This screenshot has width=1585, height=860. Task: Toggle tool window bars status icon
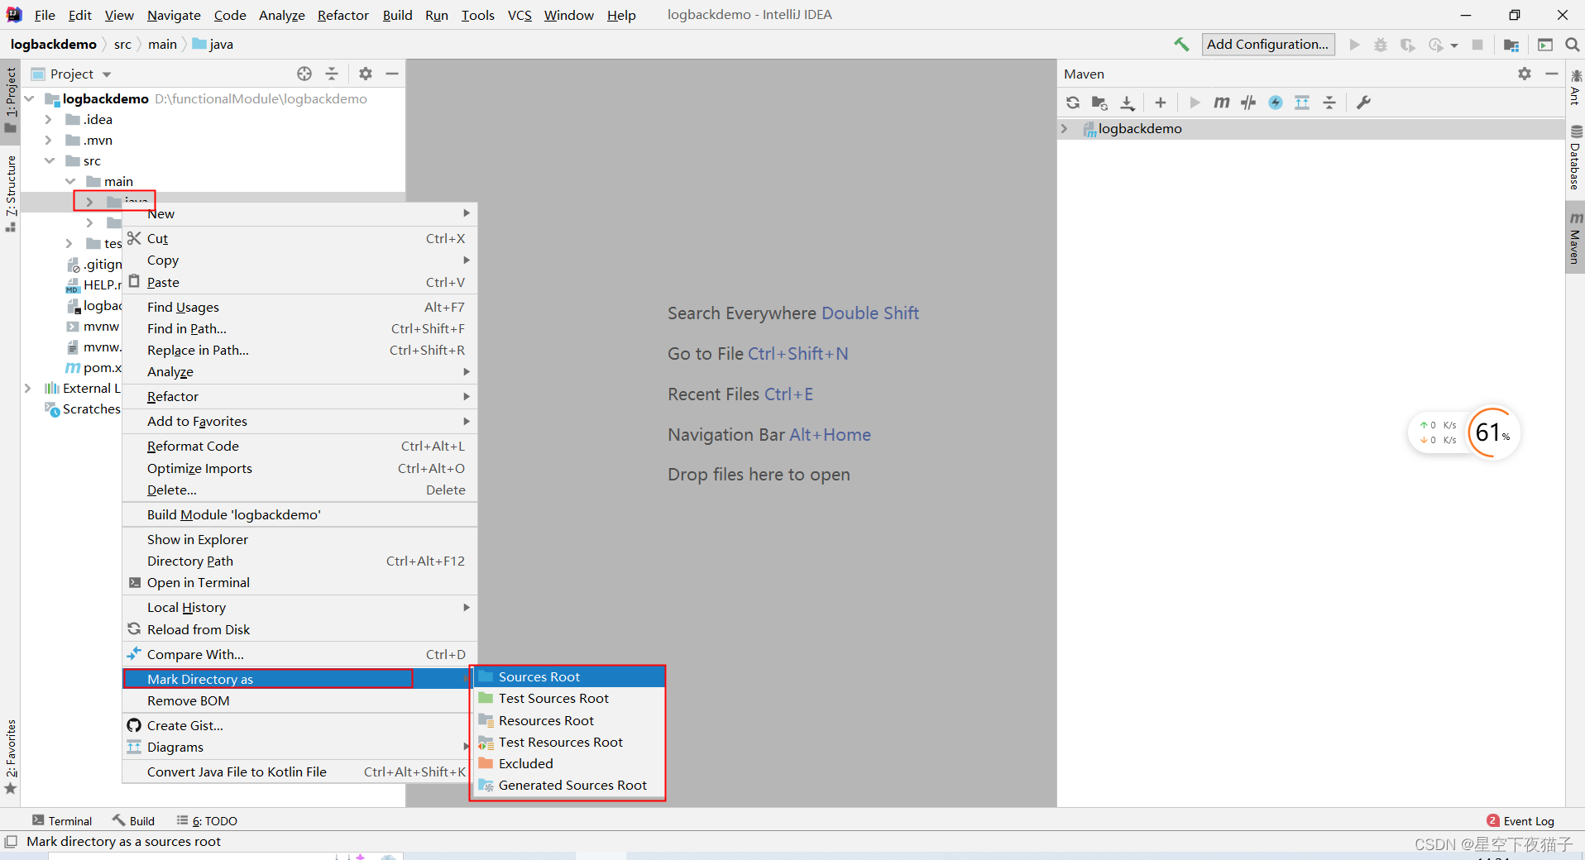[x=11, y=842]
